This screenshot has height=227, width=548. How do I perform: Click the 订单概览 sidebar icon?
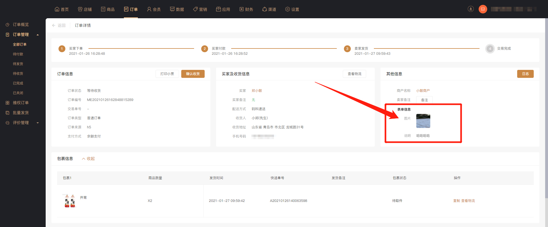(x=7, y=25)
